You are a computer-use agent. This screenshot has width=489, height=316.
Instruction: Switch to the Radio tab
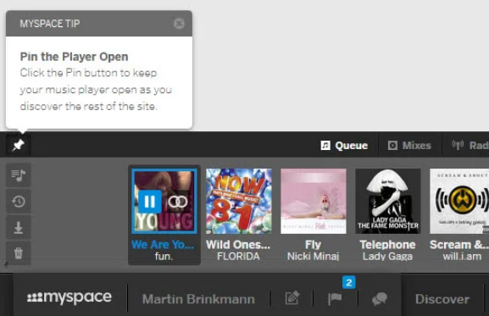(470, 146)
